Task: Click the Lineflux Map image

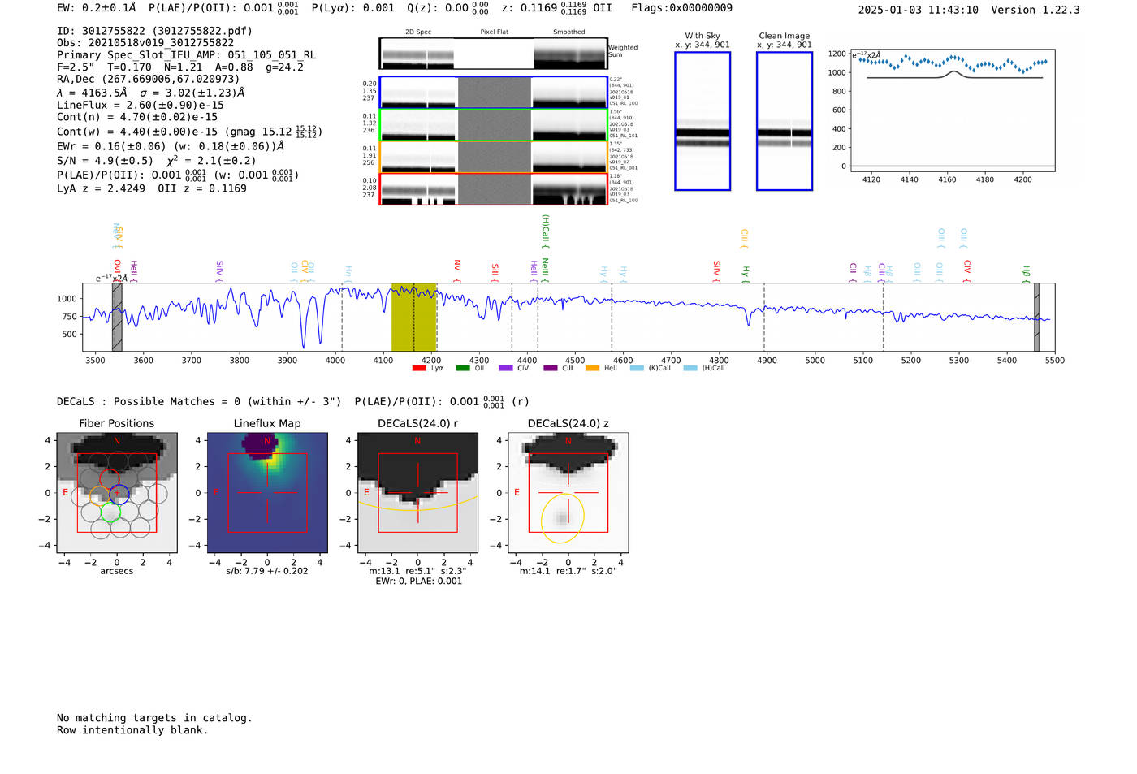Action: click(x=267, y=493)
